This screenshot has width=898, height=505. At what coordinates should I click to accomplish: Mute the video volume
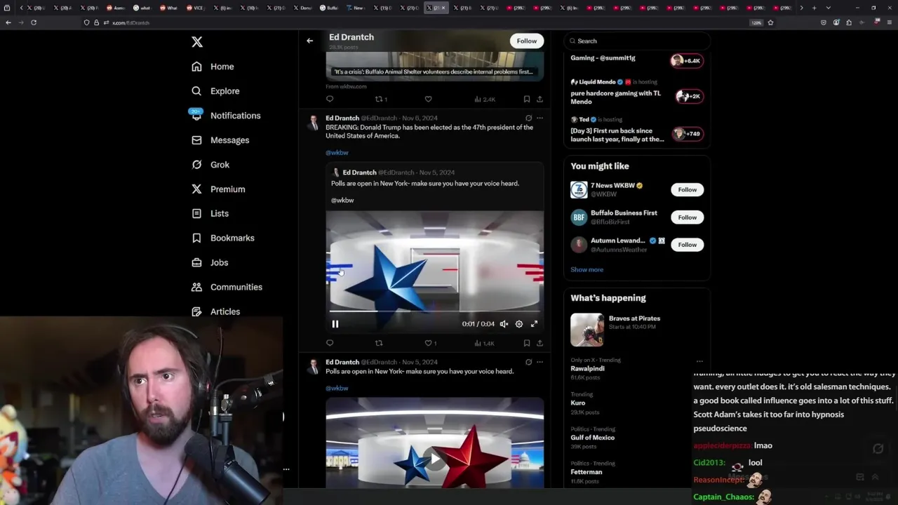tap(504, 324)
